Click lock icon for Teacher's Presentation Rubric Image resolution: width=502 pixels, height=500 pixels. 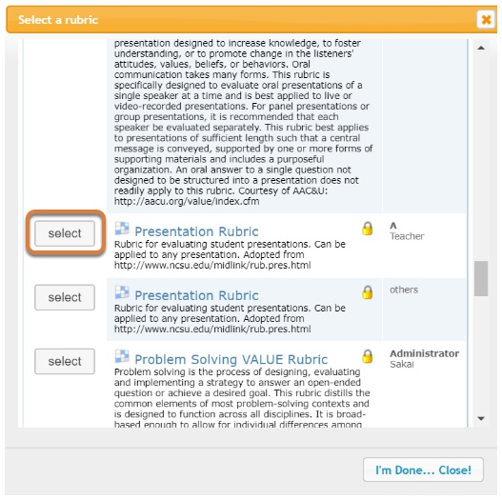(x=368, y=229)
